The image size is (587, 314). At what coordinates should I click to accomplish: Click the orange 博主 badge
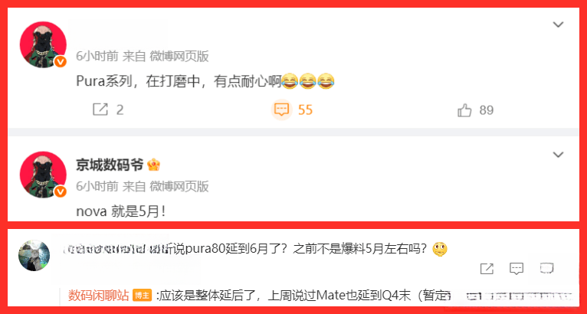click(x=143, y=296)
